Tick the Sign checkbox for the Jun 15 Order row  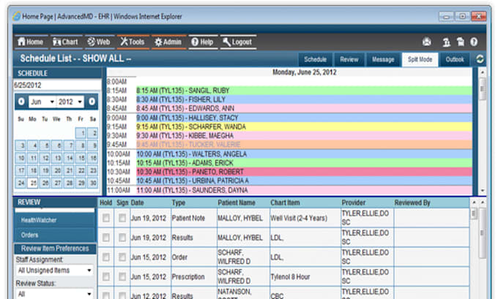tap(122, 257)
